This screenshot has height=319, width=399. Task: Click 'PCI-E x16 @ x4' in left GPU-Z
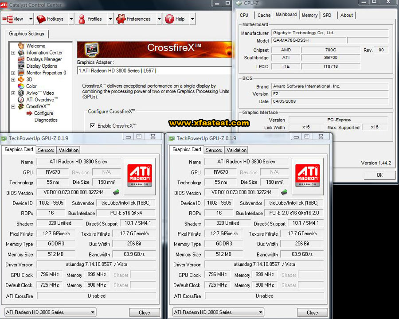[126, 213]
